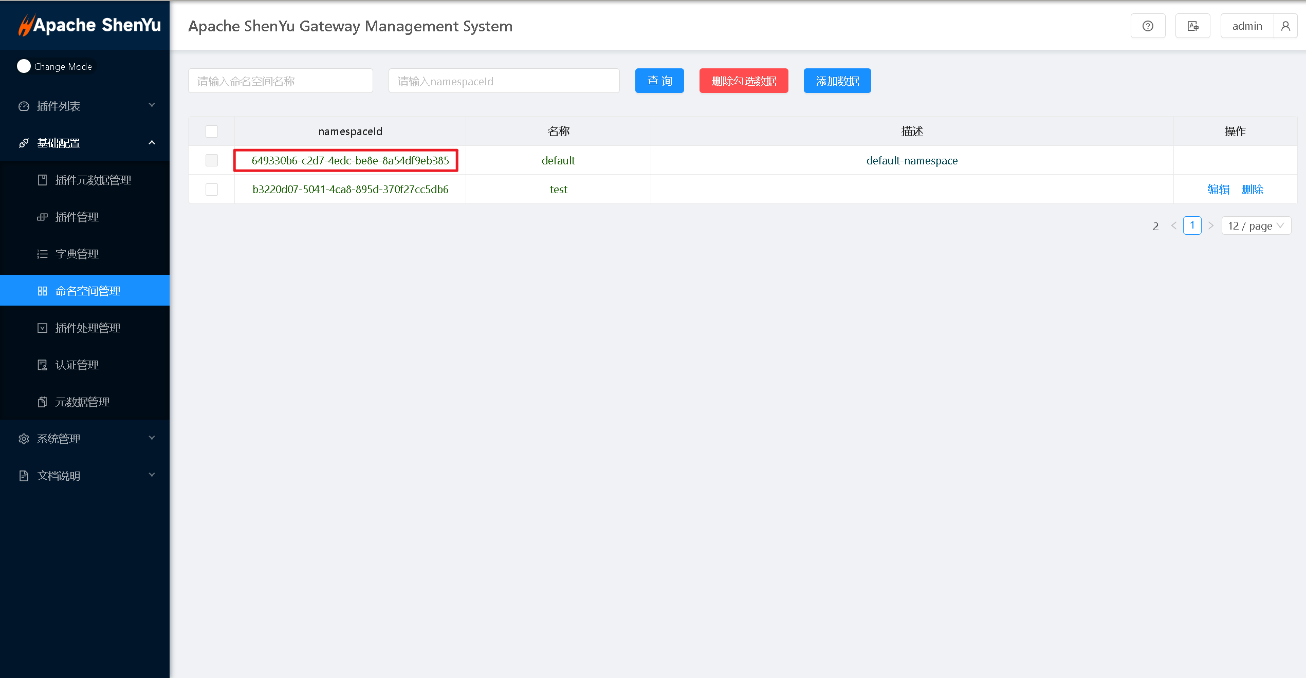
Task: Open 字典管理 menu item
Action: click(77, 254)
